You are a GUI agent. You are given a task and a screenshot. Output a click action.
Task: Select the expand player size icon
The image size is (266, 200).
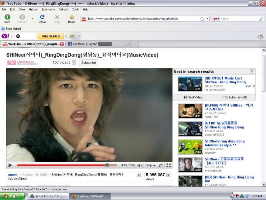point(161,165)
